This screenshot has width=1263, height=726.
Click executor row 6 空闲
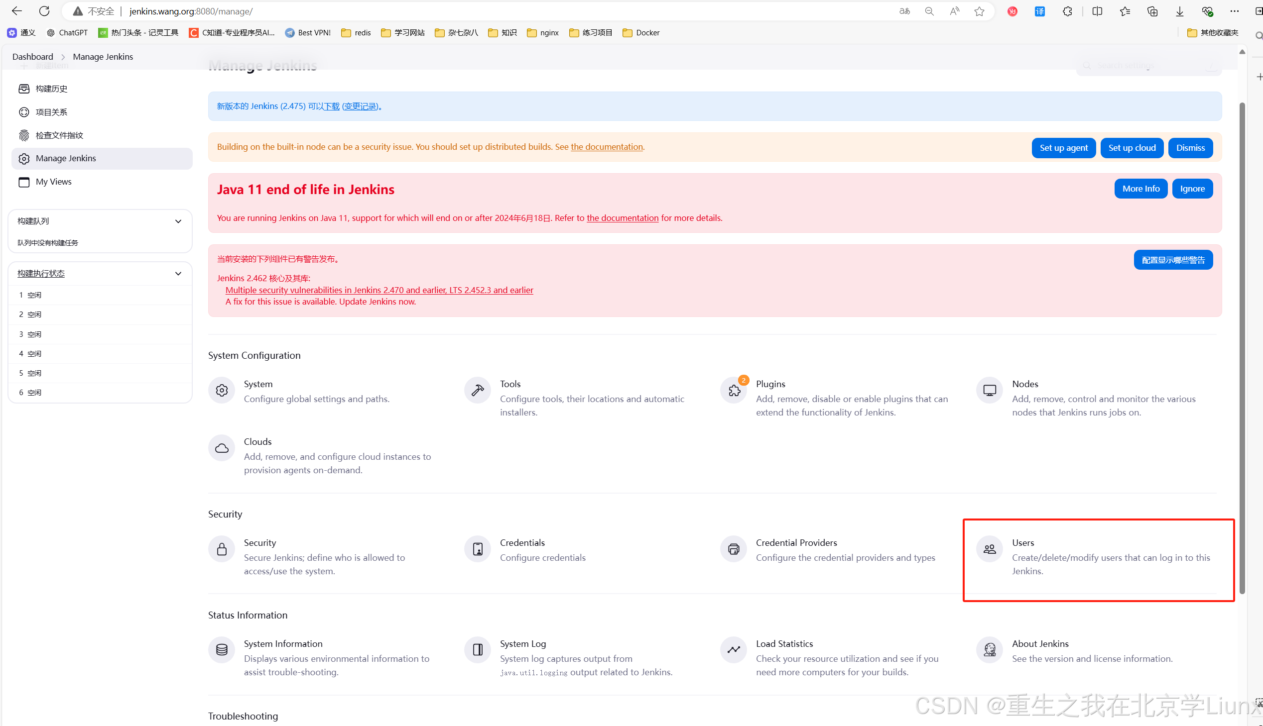coord(100,393)
